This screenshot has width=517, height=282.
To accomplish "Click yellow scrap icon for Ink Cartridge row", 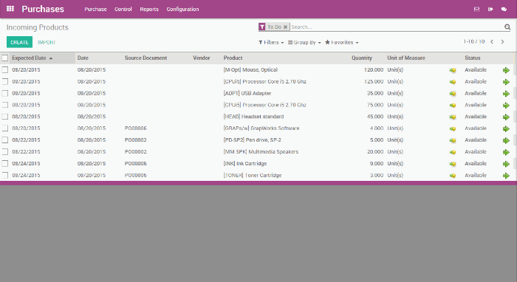I will [452, 164].
